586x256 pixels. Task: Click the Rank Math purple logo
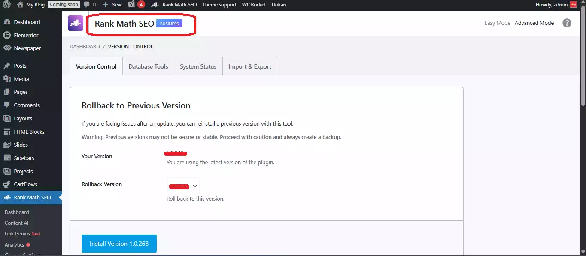coord(76,23)
